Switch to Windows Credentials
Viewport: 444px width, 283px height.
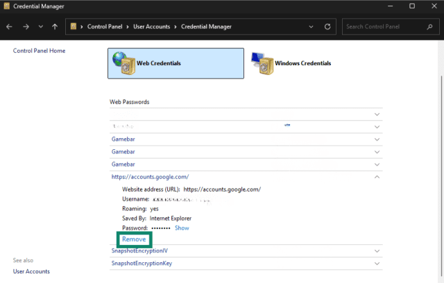coord(291,63)
